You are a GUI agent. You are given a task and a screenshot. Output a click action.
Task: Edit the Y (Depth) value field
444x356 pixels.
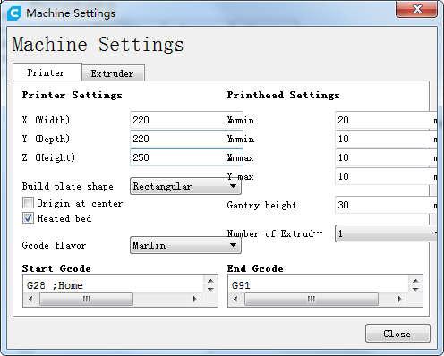pos(186,139)
